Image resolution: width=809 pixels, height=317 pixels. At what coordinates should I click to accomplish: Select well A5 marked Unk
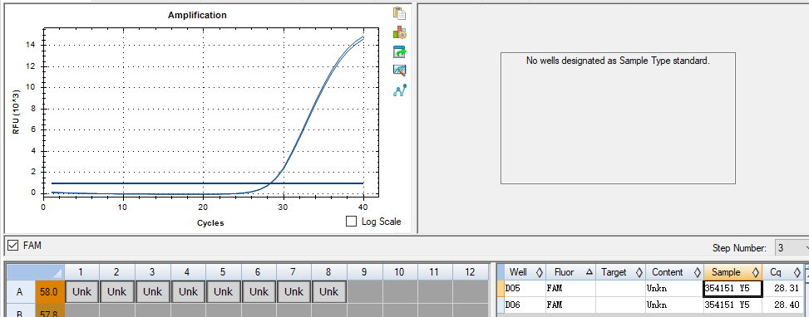click(x=224, y=292)
